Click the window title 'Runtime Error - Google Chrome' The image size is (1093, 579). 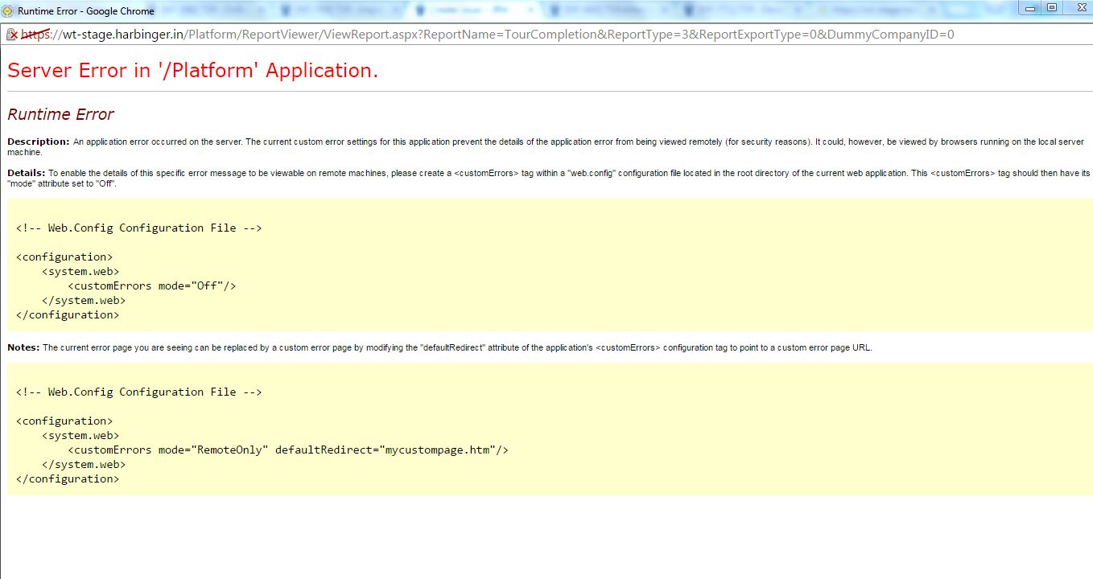click(x=85, y=11)
